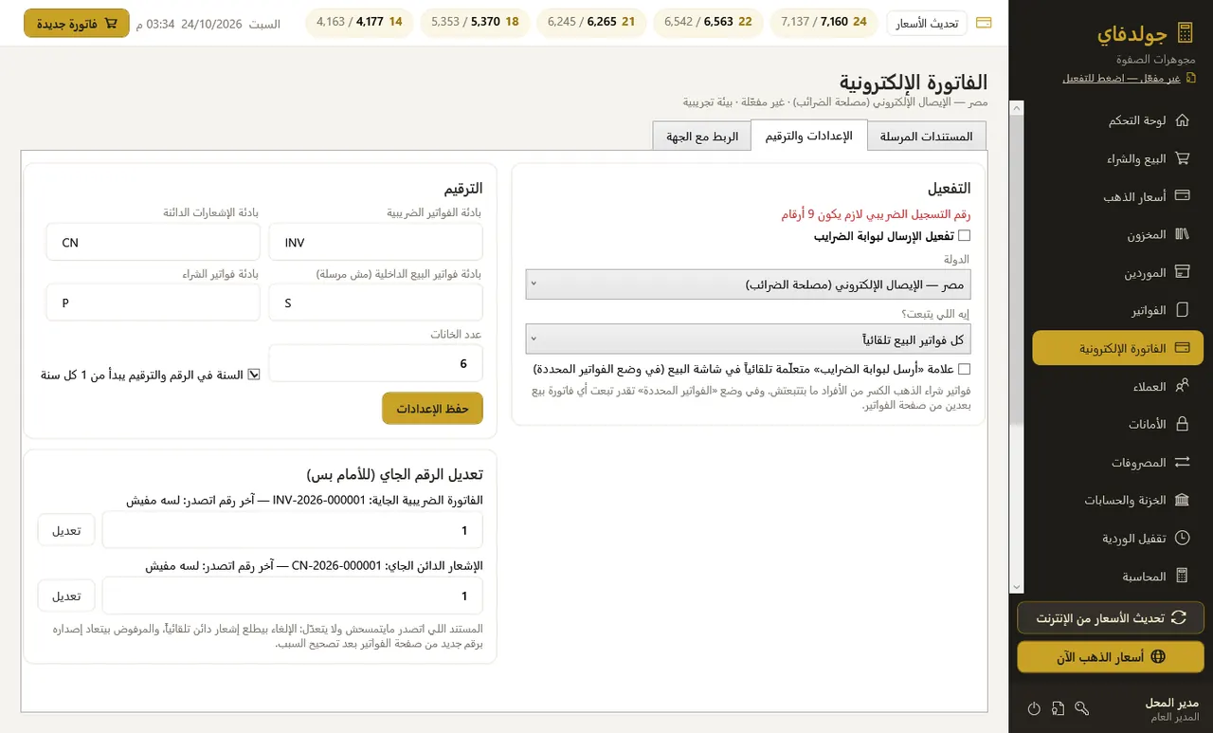
Task: Click the calculator icon beside المحاسبة
Action: (x=1182, y=576)
